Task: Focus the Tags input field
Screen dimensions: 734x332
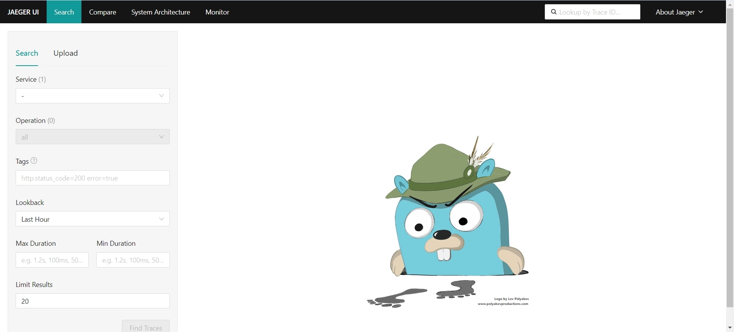Action: coord(93,178)
